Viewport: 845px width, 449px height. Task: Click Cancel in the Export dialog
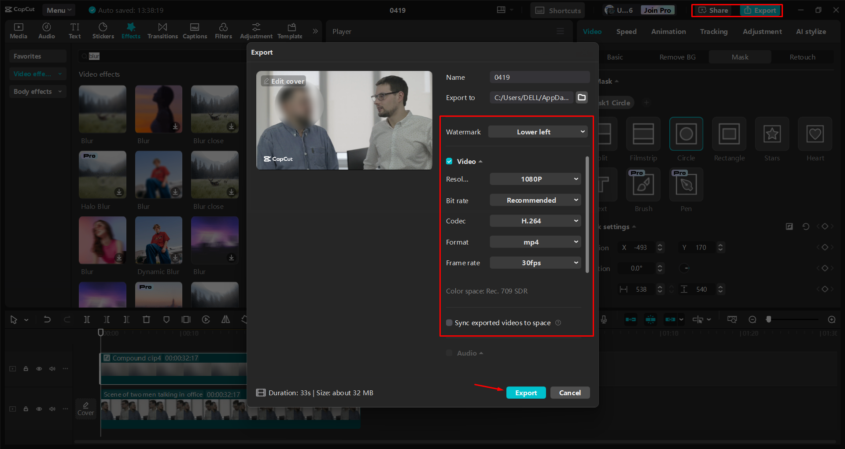[x=570, y=393]
